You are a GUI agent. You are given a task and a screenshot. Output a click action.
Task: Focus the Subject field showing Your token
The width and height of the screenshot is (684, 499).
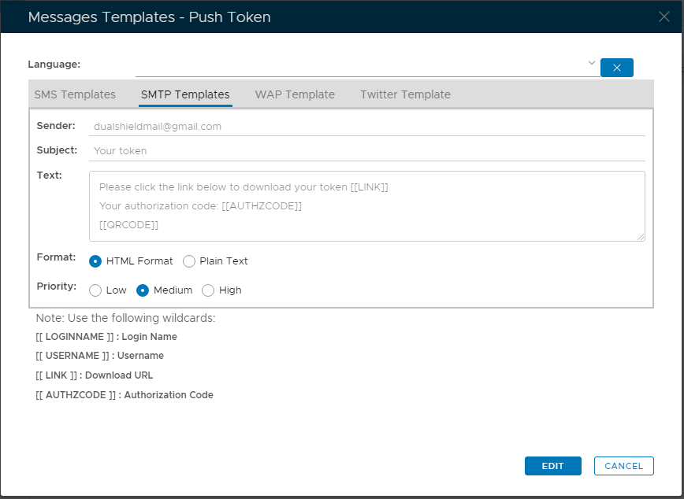(366, 150)
